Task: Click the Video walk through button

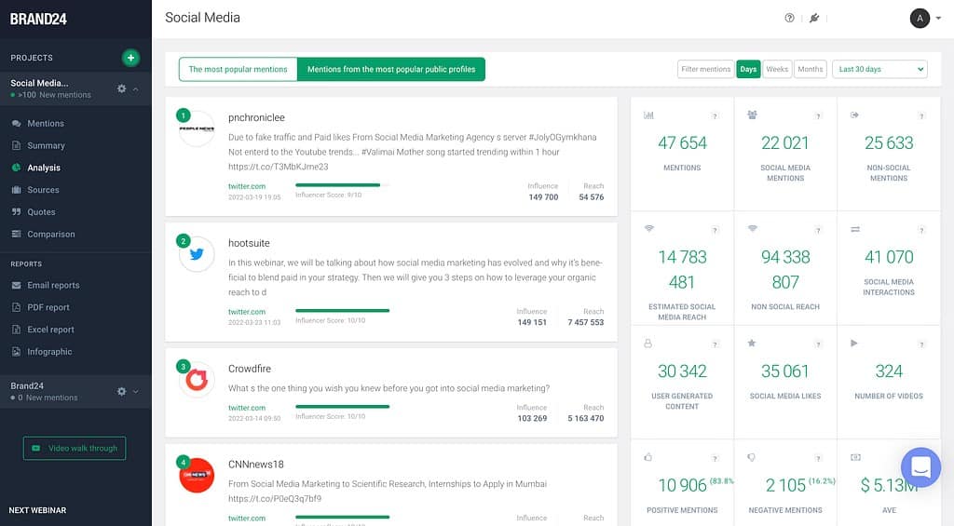Action: 75,448
